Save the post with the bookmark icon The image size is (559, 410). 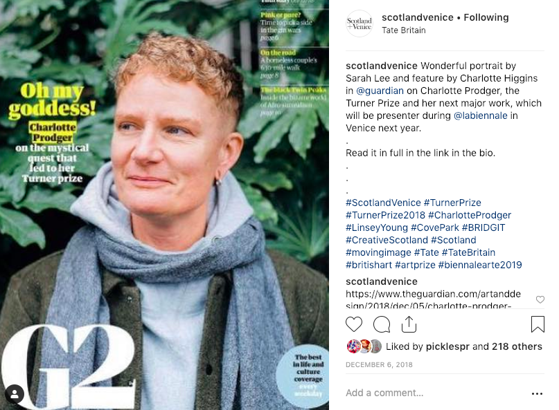pyautogui.click(x=538, y=324)
